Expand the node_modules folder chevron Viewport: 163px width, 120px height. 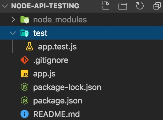coord(13,20)
